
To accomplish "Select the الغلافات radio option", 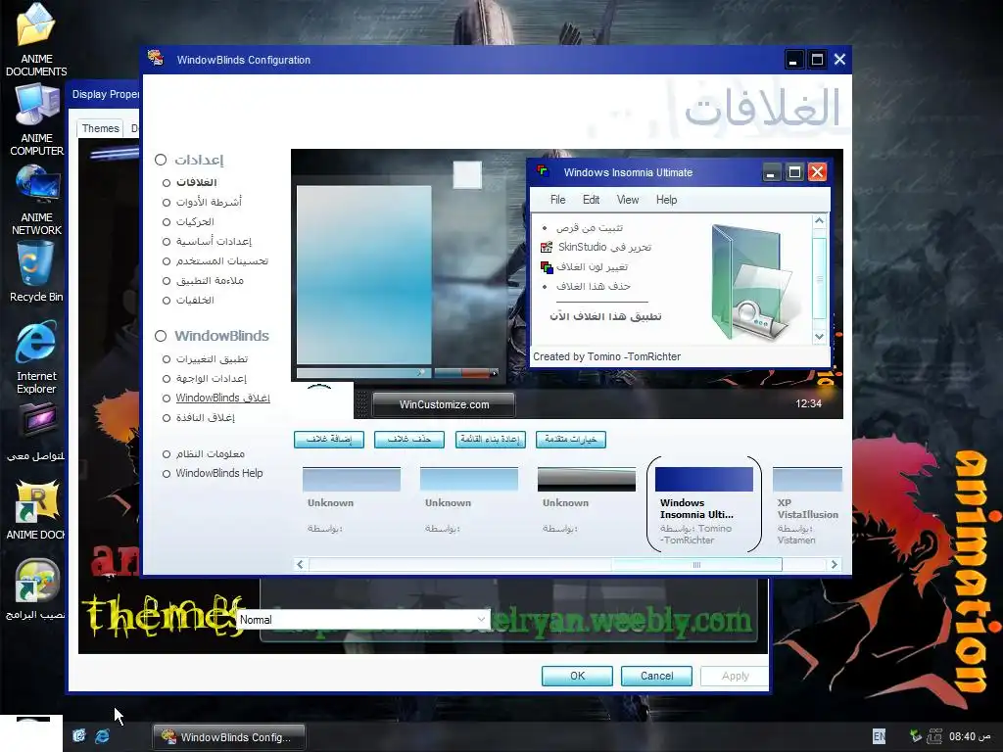I will pos(167,183).
